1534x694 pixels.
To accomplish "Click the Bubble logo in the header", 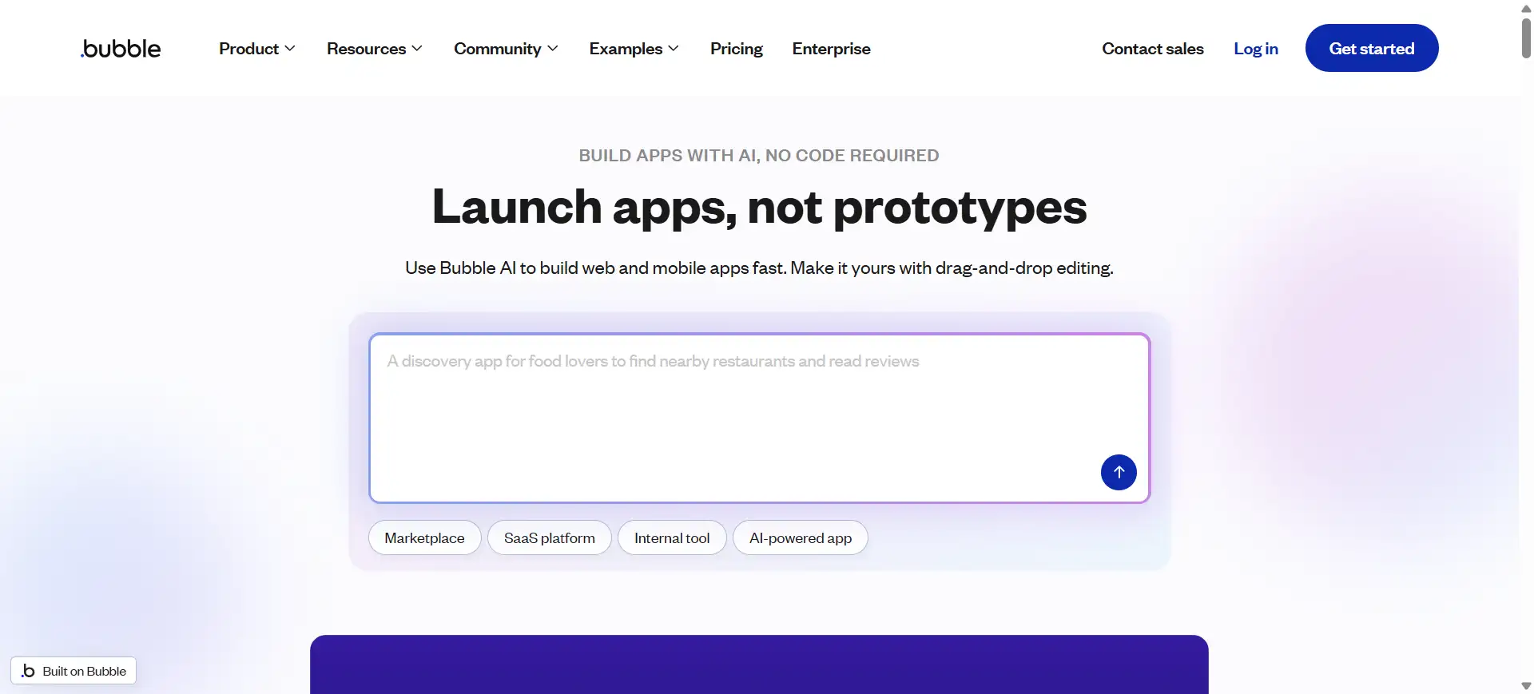I will (x=121, y=49).
